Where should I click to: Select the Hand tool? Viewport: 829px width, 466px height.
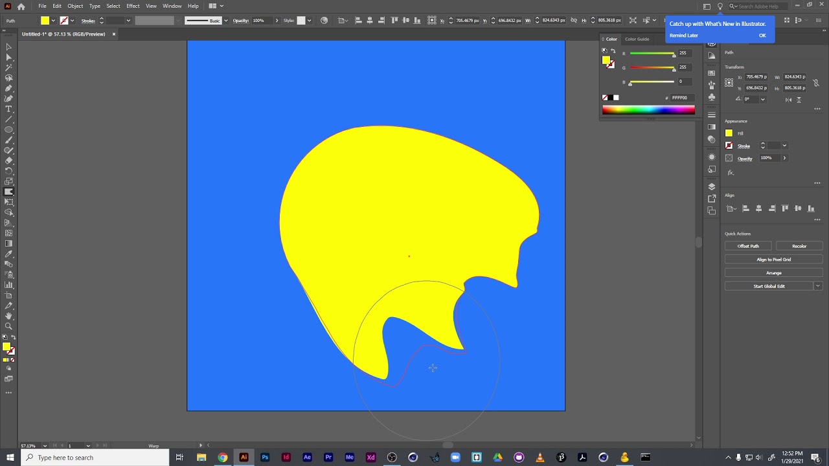(8, 316)
